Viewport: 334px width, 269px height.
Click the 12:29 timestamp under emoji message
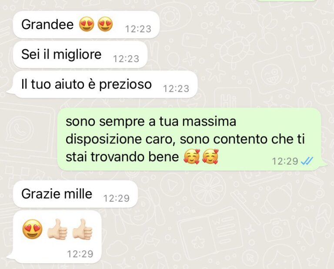[80, 254]
